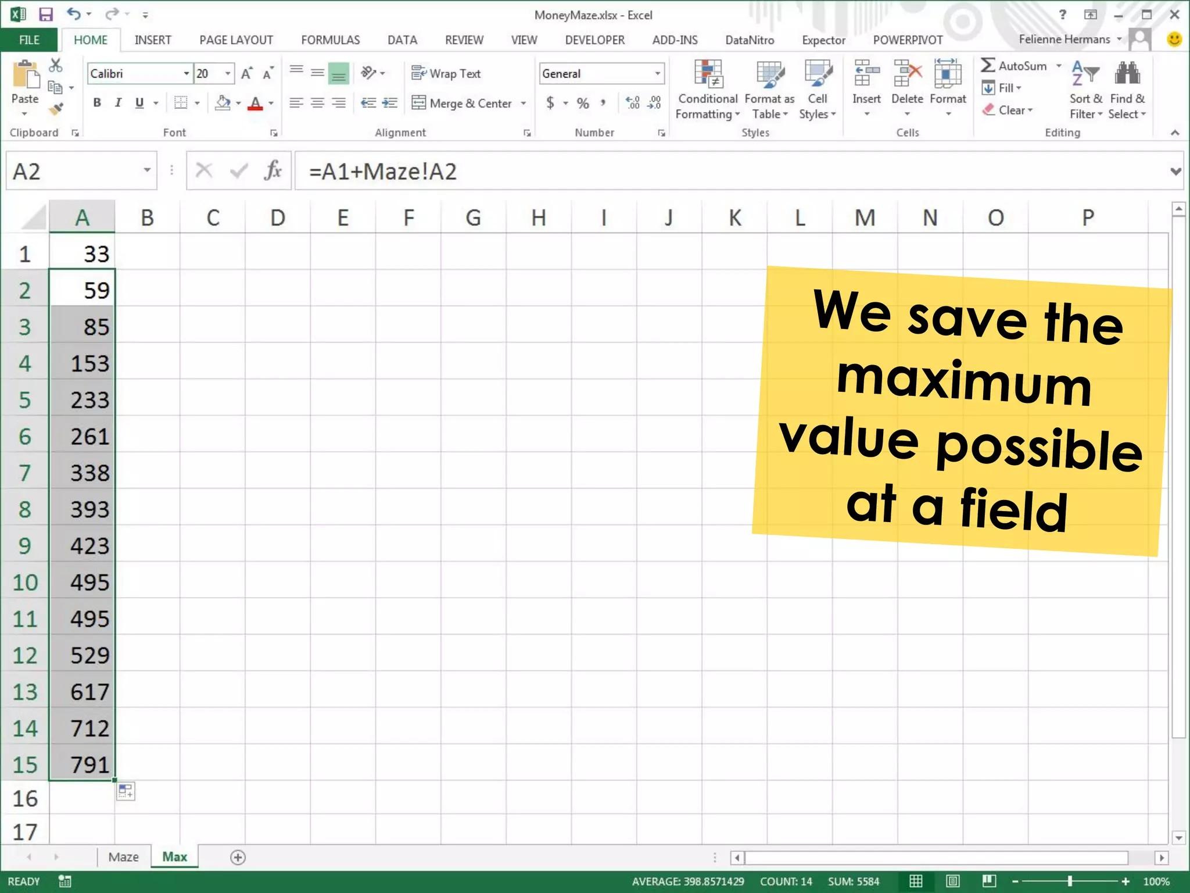
Task: Switch to the Maze sheet tab
Action: click(x=123, y=857)
